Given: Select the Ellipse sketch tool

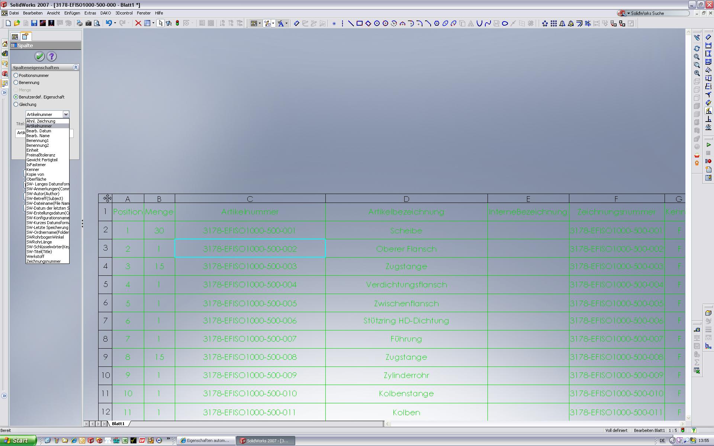Looking at the screenshot, I should pyautogui.click(x=445, y=23).
